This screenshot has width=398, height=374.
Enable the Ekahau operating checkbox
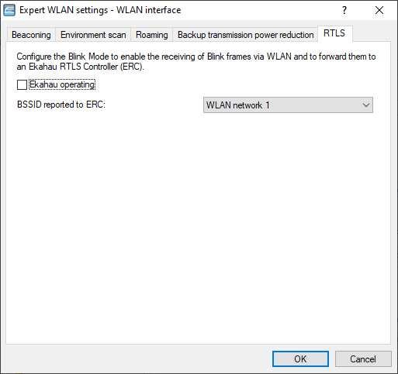(22, 84)
